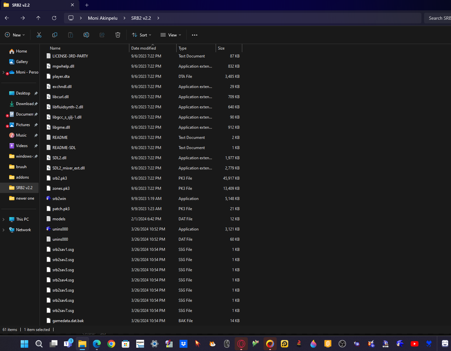This screenshot has width=451, height=351.
Task: Select the SRB2 v2.2 window tab
Action: (x=39, y=5)
